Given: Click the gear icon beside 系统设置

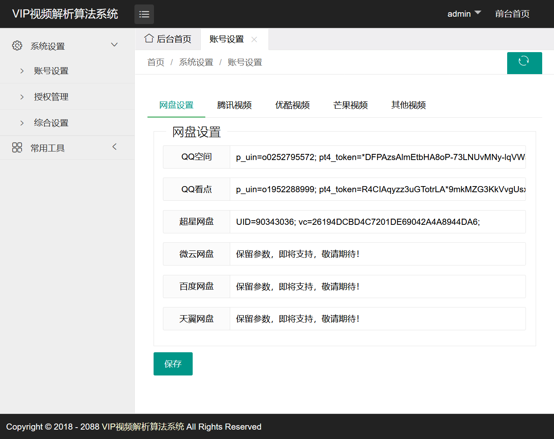Looking at the screenshot, I should click(17, 46).
